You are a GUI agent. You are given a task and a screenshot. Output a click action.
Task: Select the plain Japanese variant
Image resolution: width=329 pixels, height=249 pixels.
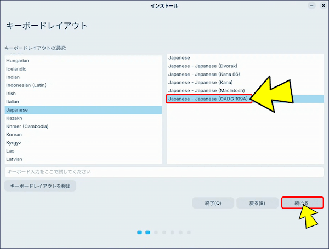(x=180, y=57)
